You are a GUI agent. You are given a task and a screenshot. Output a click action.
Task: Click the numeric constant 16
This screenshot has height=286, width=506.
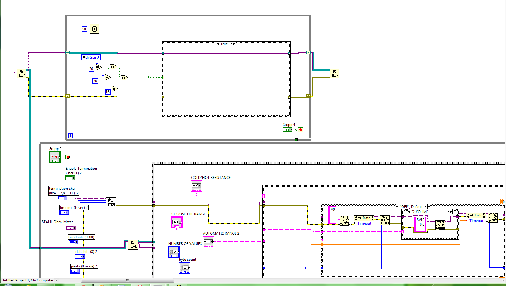tap(108, 92)
